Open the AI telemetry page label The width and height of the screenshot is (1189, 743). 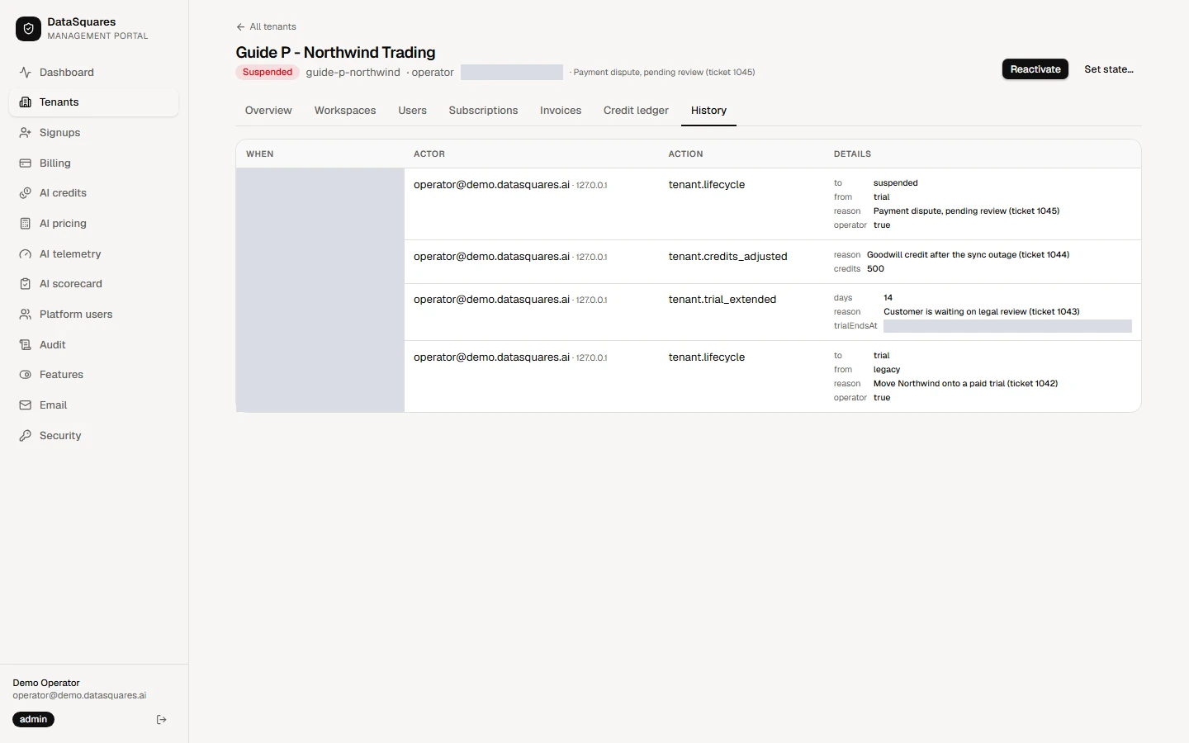(70, 254)
